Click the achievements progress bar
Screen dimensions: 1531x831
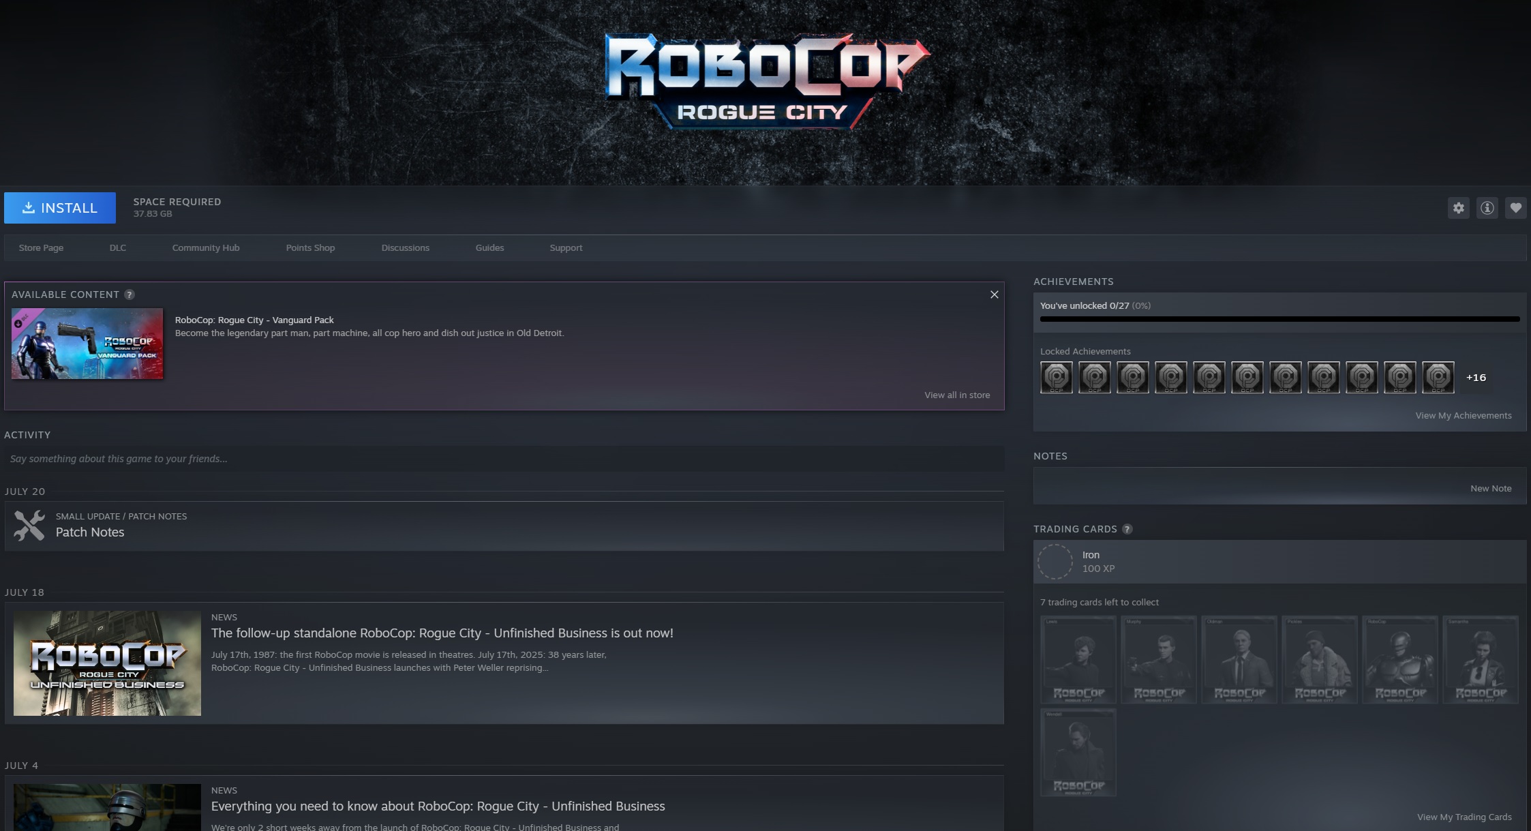click(1279, 319)
